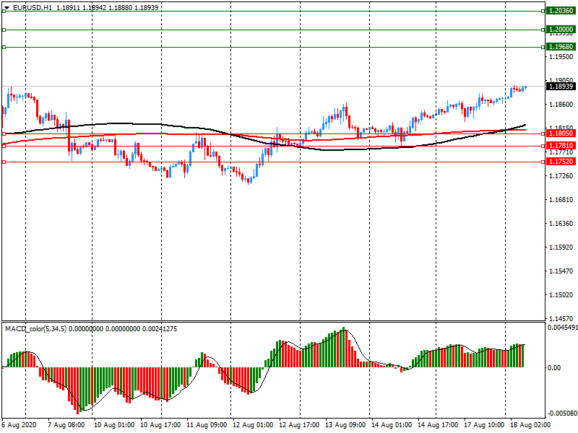Click the MACD zero level label 0.00
Image resolution: width=578 pixels, height=433 pixels.
pyautogui.click(x=555, y=367)
